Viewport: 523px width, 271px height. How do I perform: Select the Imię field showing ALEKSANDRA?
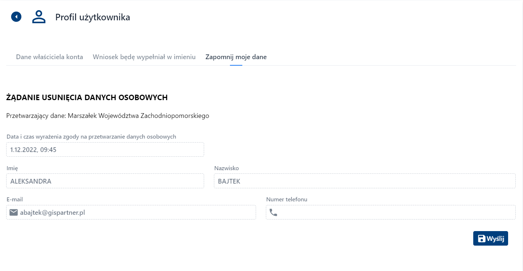tap(105, 181)
